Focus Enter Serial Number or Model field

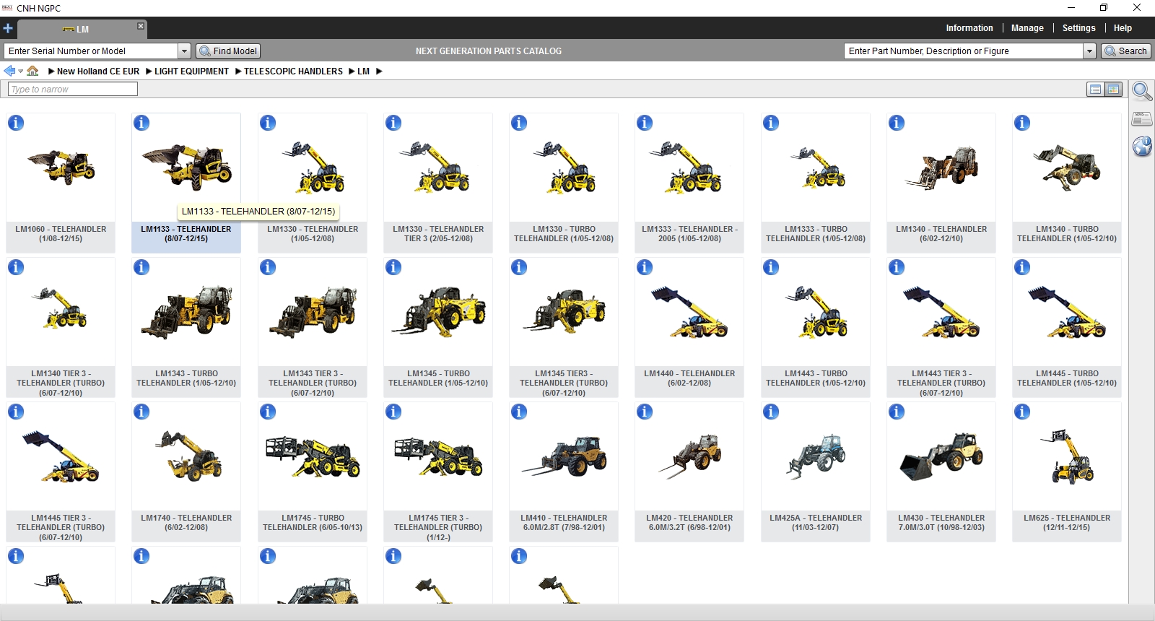coord(92,51)
